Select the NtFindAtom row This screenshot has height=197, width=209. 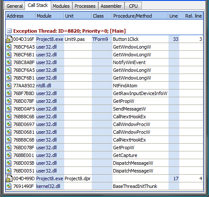(x=104, y=86)
